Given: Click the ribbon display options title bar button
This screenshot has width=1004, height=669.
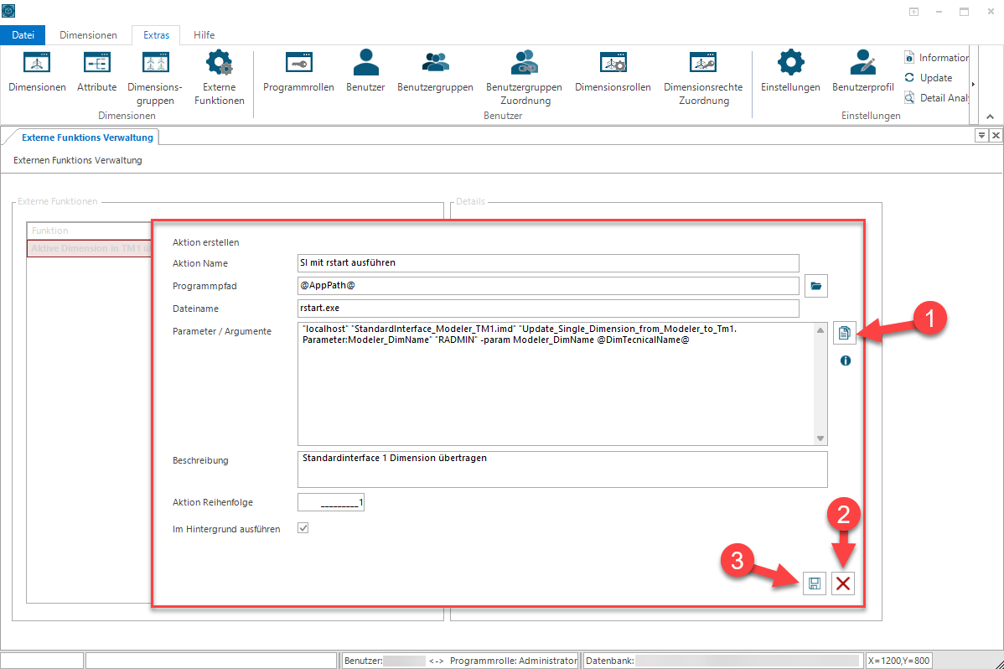Looking at the screenshot, I should pos(913,12).
